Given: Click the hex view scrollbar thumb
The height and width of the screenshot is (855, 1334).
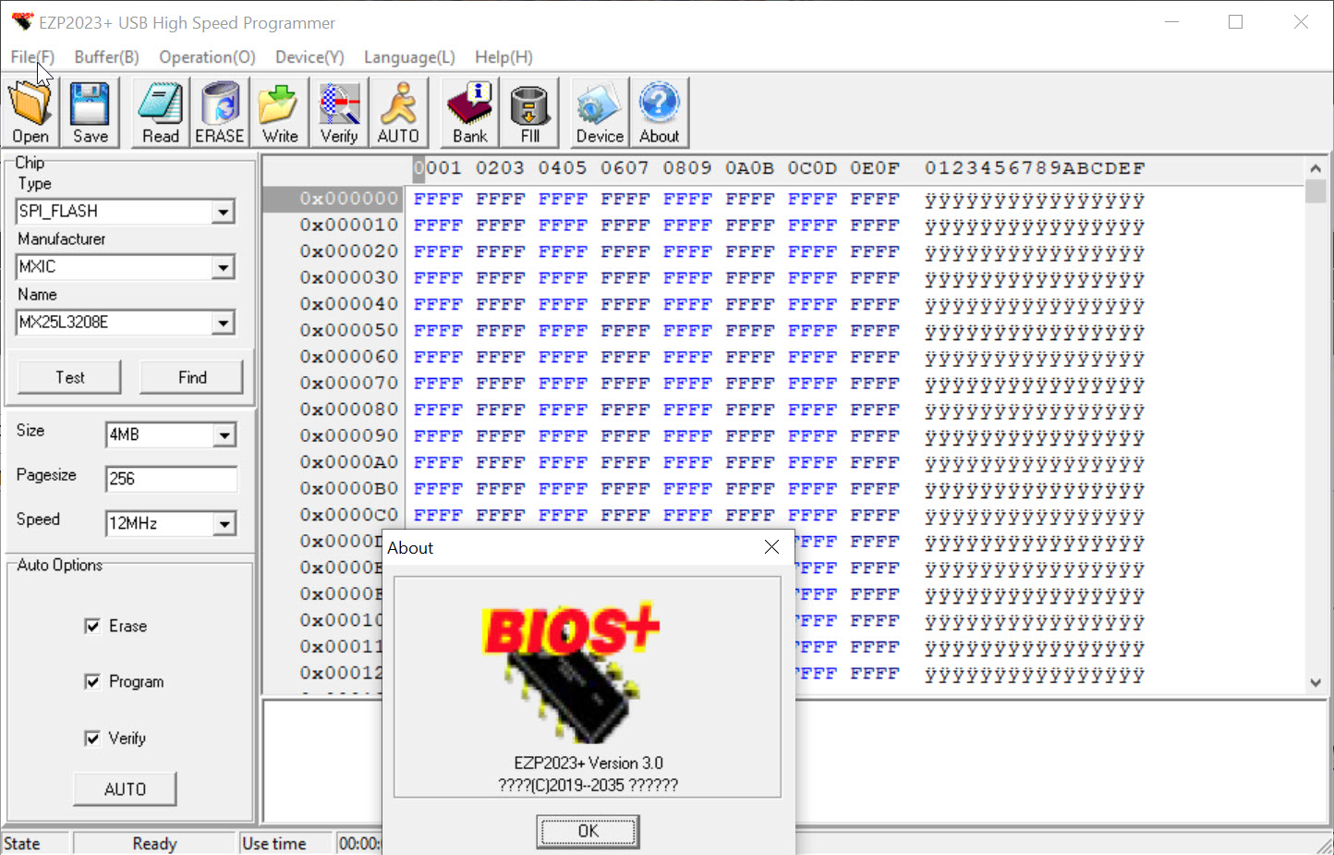Looking at the screenshot, I should 1316,191.
